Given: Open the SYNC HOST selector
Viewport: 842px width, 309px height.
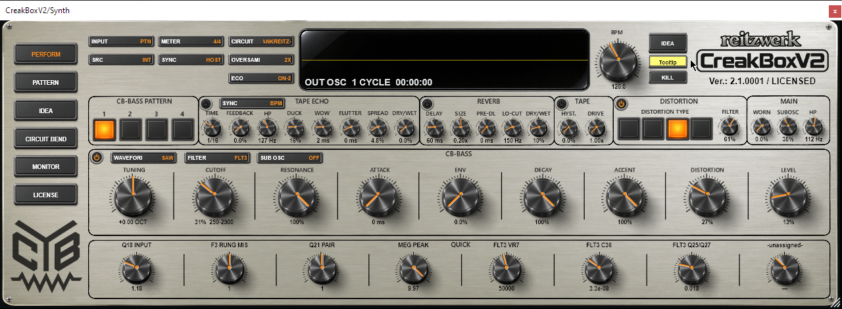Looking at the screenshot, I should [x=191, y=60].
